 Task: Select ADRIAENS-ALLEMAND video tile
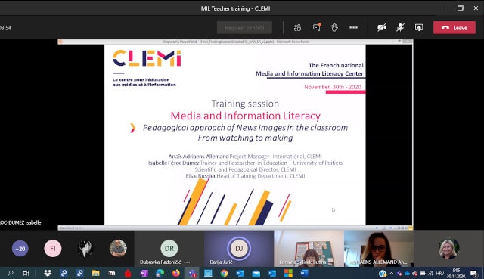(379, 249)
